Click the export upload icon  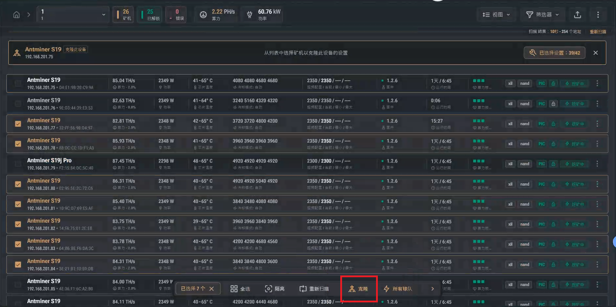[577, 15]
